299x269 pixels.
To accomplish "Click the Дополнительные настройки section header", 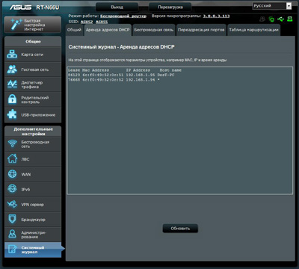I will pyautogui.click(x=33, y=132).
